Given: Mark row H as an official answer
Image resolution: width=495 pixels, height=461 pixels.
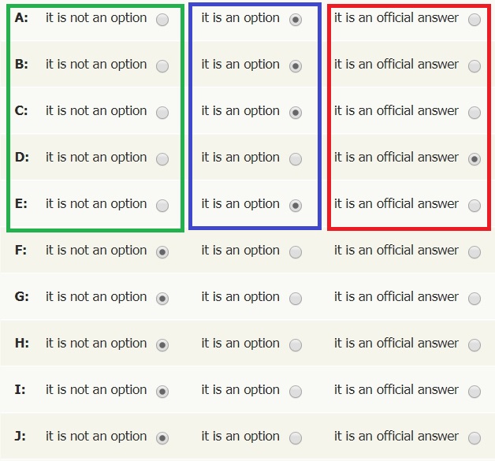Looking at the screenshot, I should [475, 346].
